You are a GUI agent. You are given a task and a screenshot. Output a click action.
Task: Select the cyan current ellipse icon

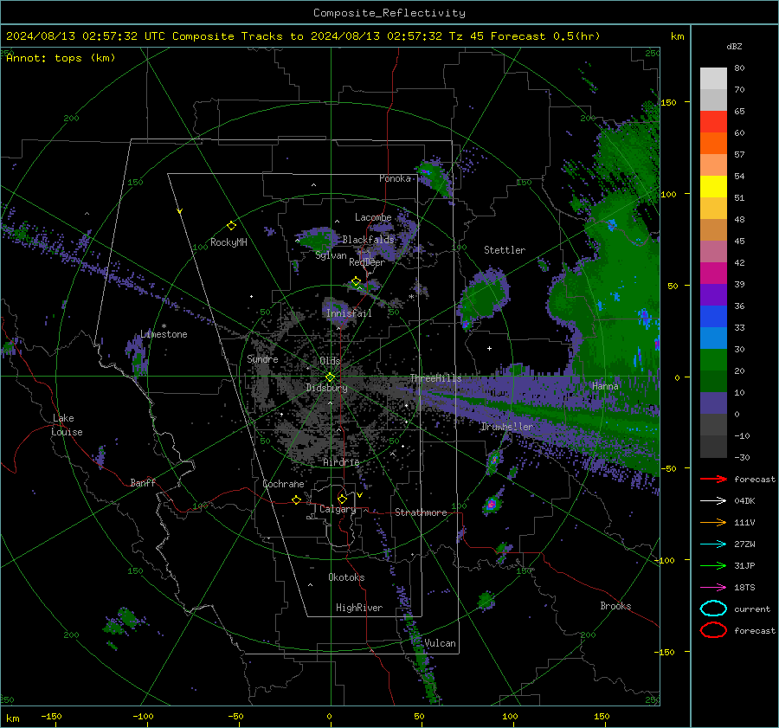tap(713, 609)
